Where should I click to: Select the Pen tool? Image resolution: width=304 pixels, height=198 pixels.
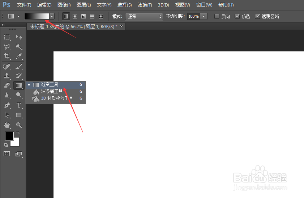(7, 105)
